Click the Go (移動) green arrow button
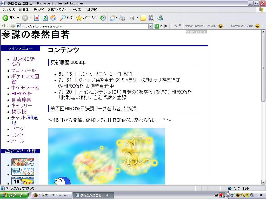The width and height of the screenshot is (266, 199). click(x=161, y=26)
